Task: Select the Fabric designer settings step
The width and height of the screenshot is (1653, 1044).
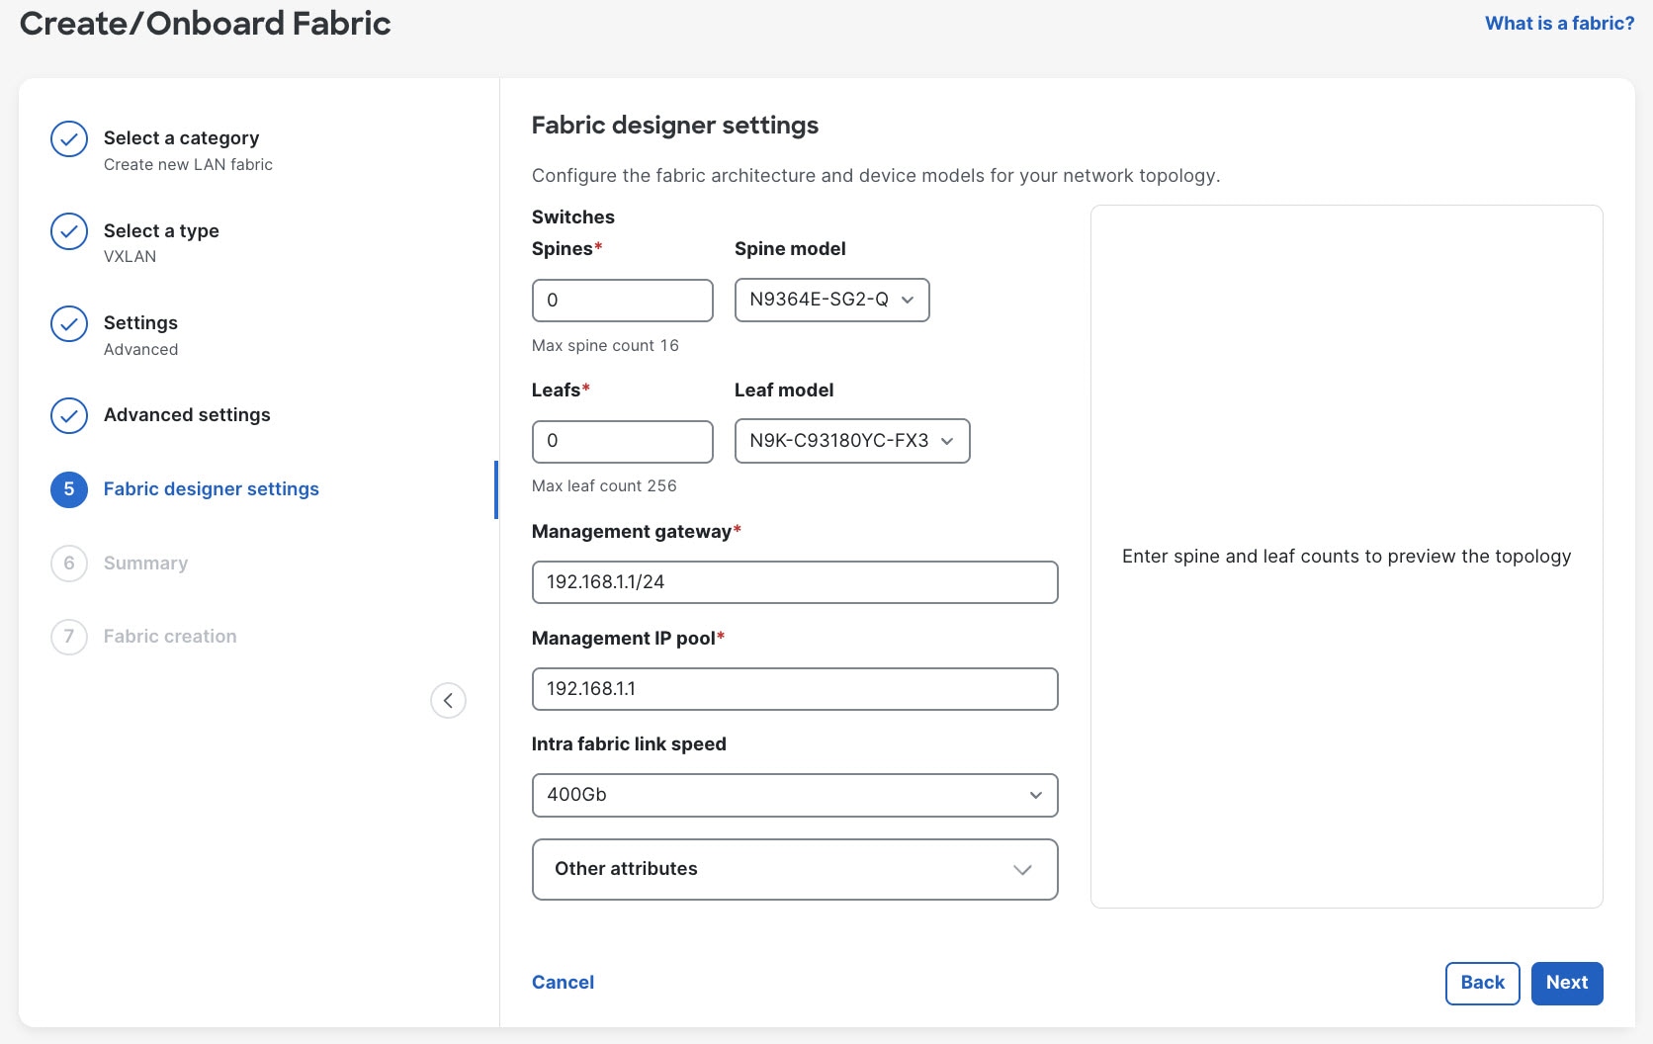Action: 211,489
